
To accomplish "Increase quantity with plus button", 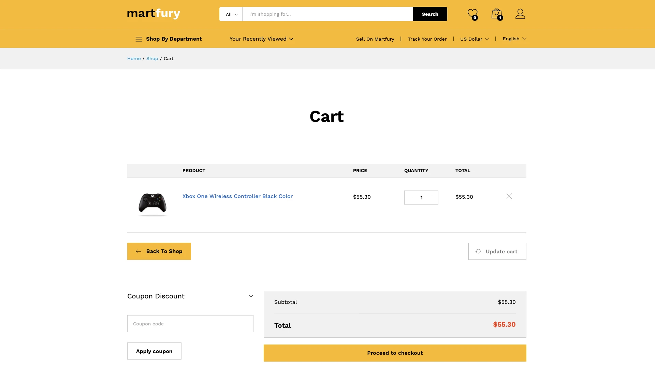I will 432,198.
